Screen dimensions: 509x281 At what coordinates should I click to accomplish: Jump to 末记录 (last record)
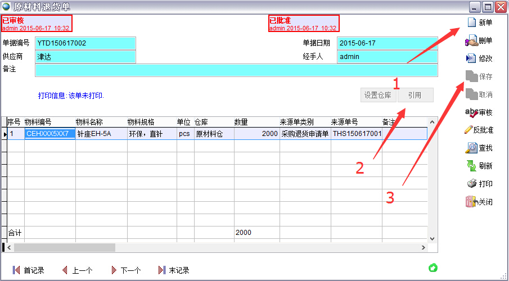pos(163,270)
